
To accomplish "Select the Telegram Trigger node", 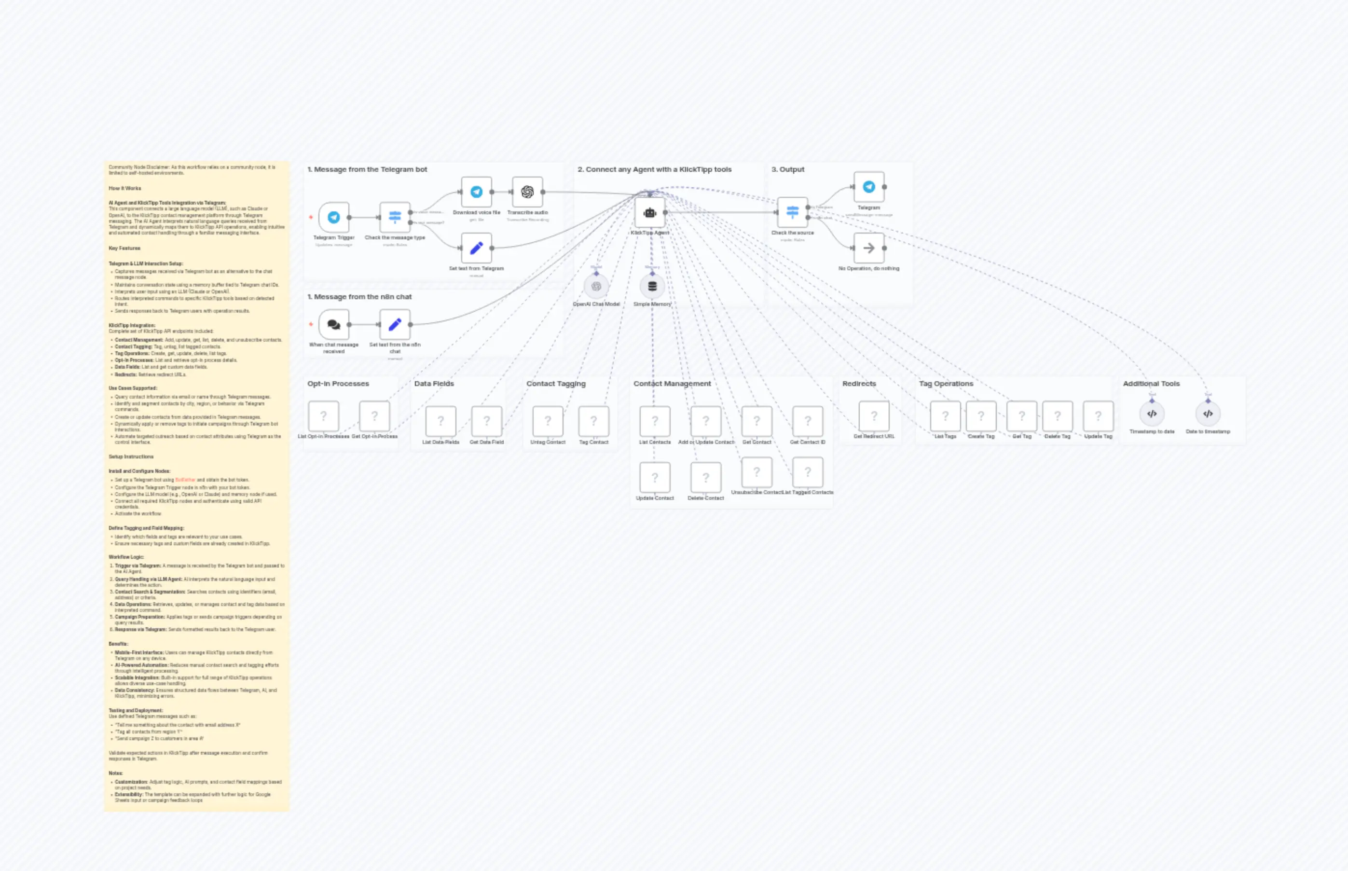I will 333,217.
